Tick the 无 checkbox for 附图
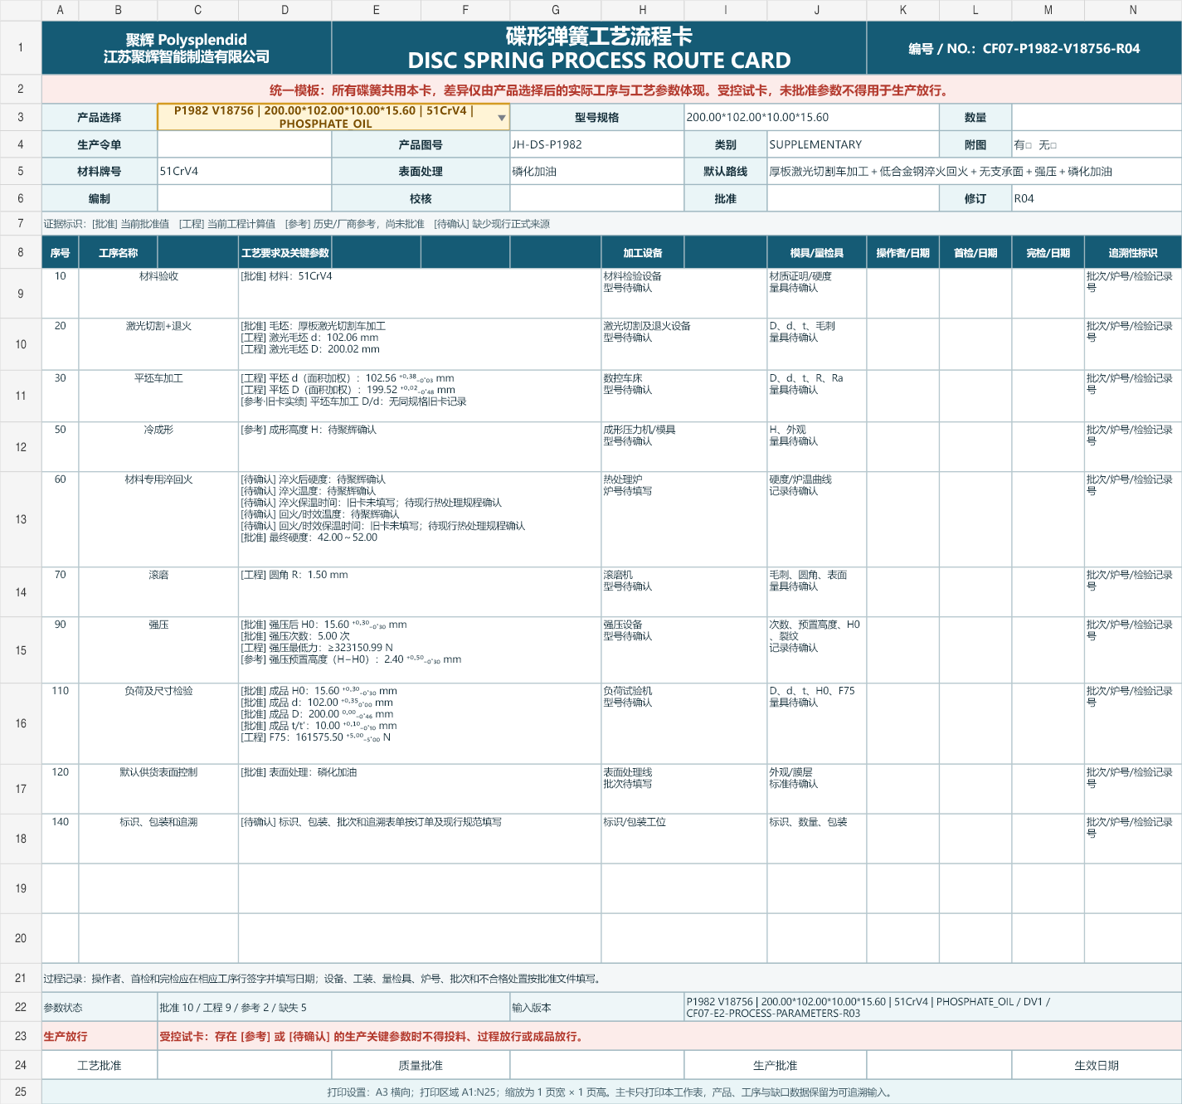 [x=1053, y=145]
